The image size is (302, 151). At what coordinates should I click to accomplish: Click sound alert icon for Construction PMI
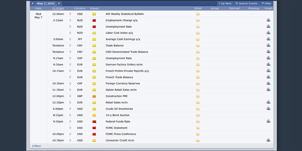pos(70,96)
